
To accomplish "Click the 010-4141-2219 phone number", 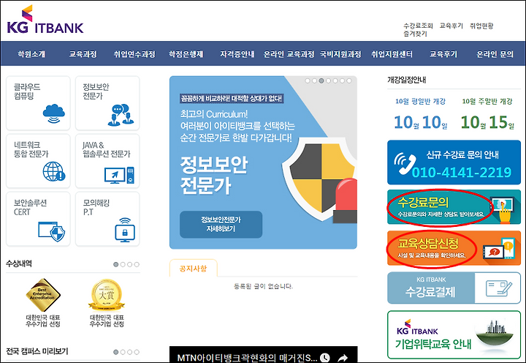I will 462,173.
